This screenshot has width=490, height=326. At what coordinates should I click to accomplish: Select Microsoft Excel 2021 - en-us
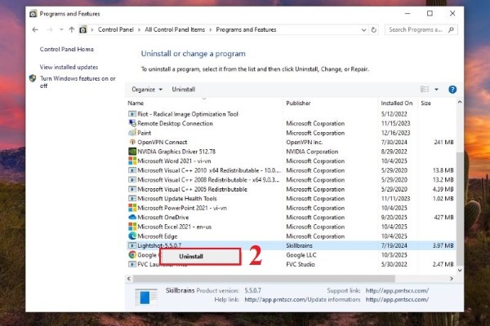coord(175,227)
